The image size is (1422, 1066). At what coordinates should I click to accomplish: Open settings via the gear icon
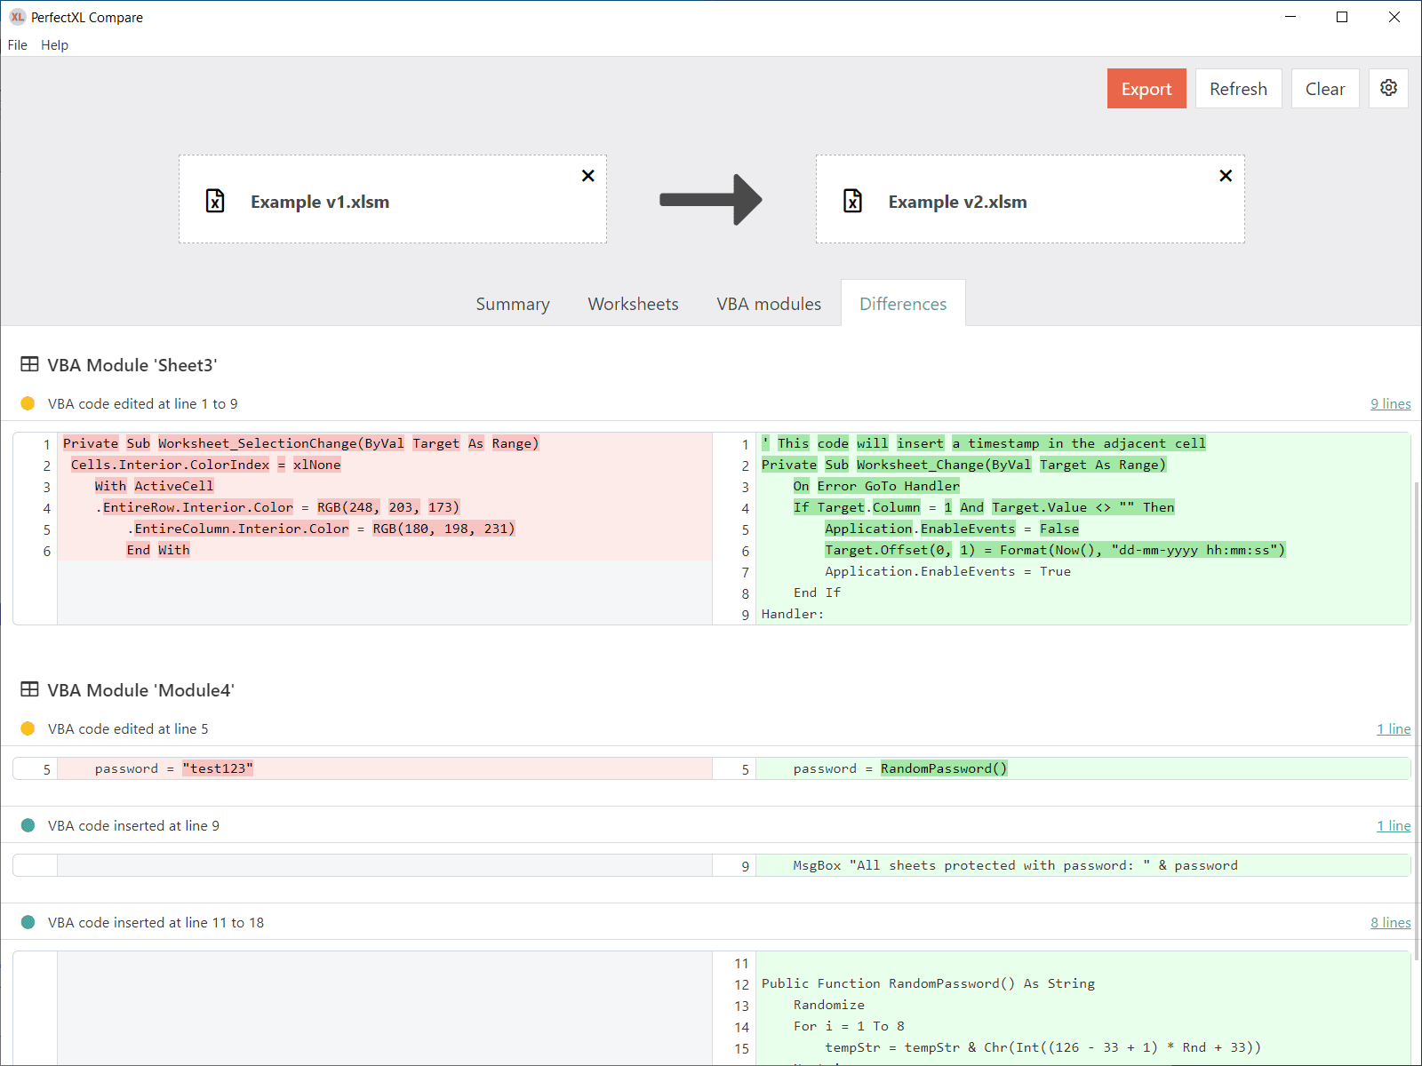(1388, 88)
